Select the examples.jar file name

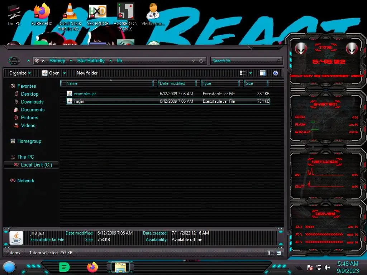(85, 94)
